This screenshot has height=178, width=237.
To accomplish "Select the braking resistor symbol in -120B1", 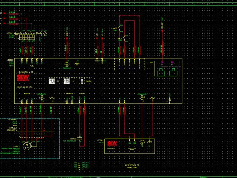I will tap(132, 149).
